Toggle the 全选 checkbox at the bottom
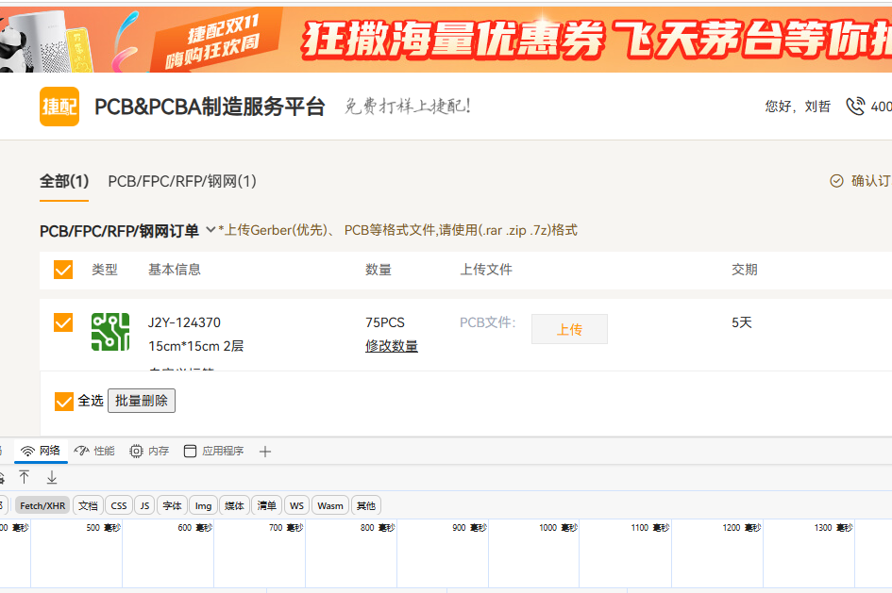Viewport: 892px width, 593px height. pos(64,401)
